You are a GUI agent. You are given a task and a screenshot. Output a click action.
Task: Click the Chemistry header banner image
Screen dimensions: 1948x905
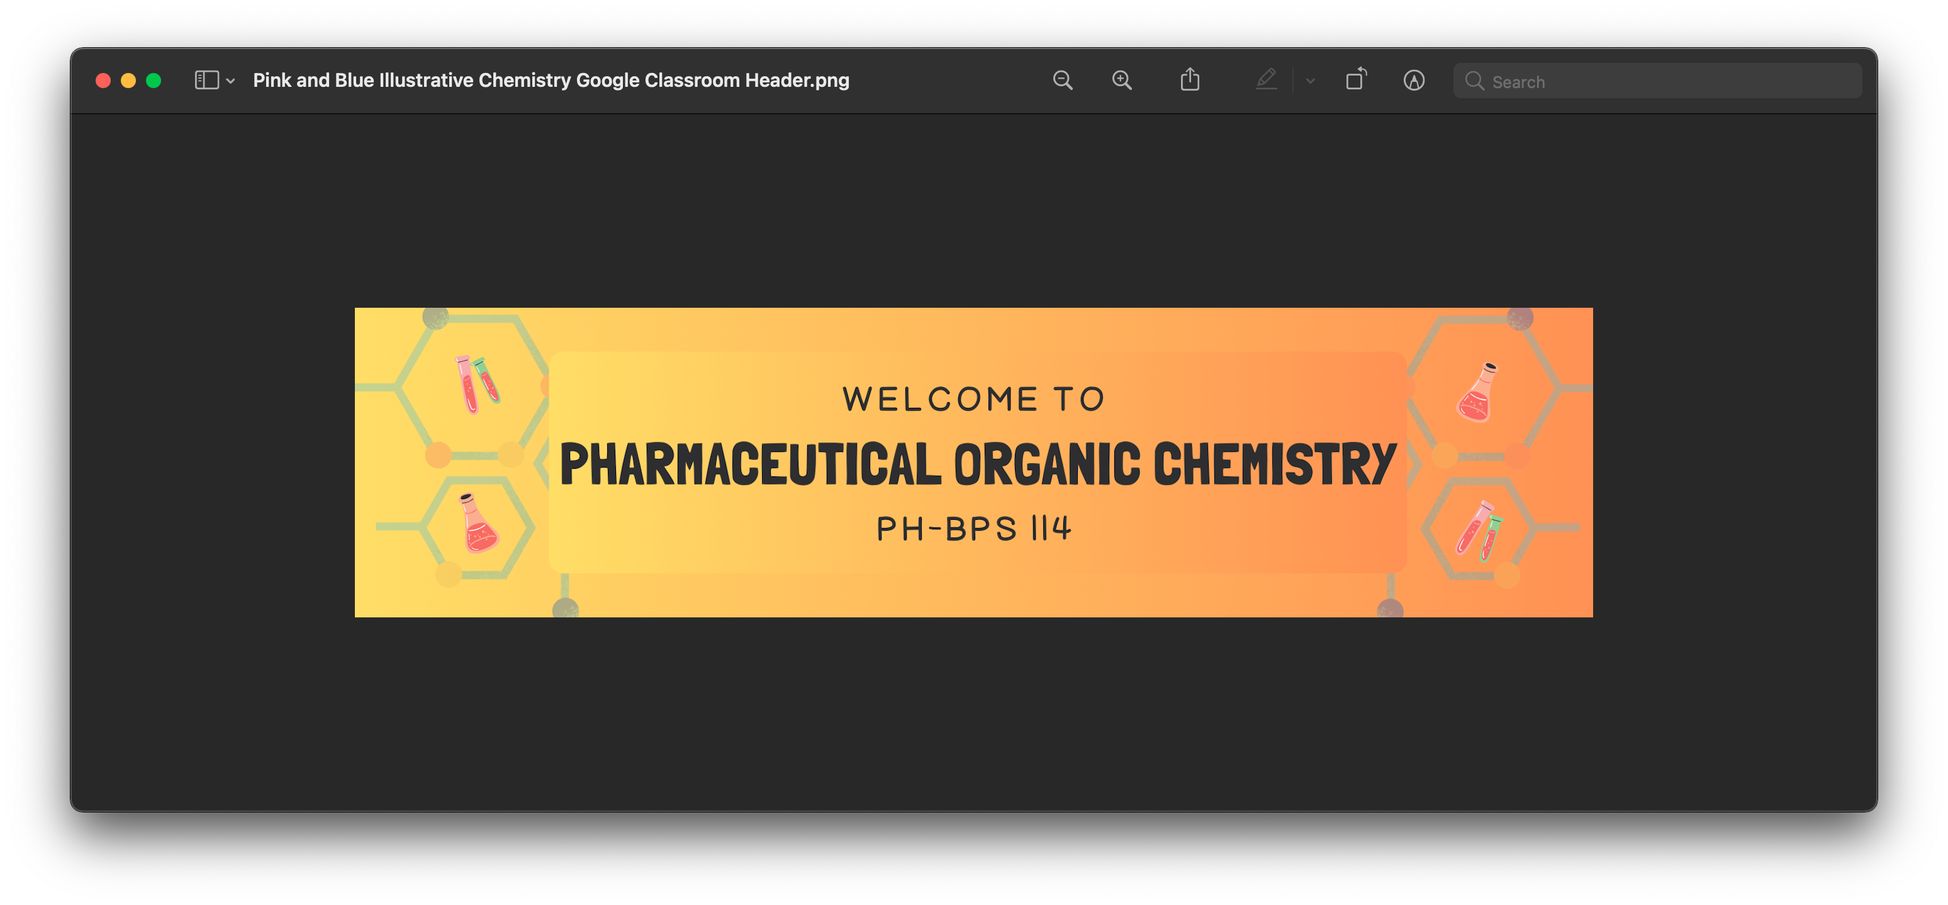coord(973,463)
